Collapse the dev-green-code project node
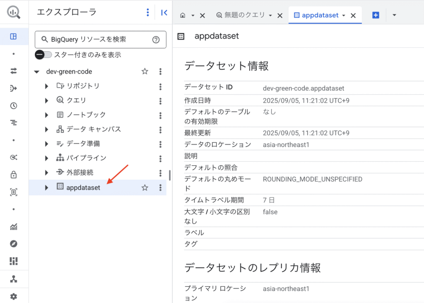 coord(37,72)
